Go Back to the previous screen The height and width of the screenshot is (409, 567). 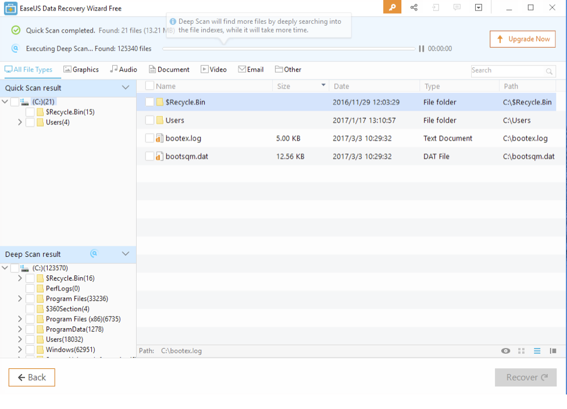(x=32, y=378)
